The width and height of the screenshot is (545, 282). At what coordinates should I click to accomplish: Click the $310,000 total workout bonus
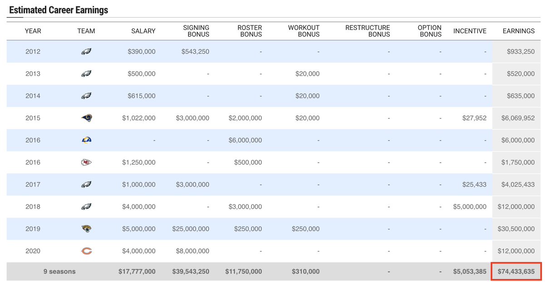[305, 272]
